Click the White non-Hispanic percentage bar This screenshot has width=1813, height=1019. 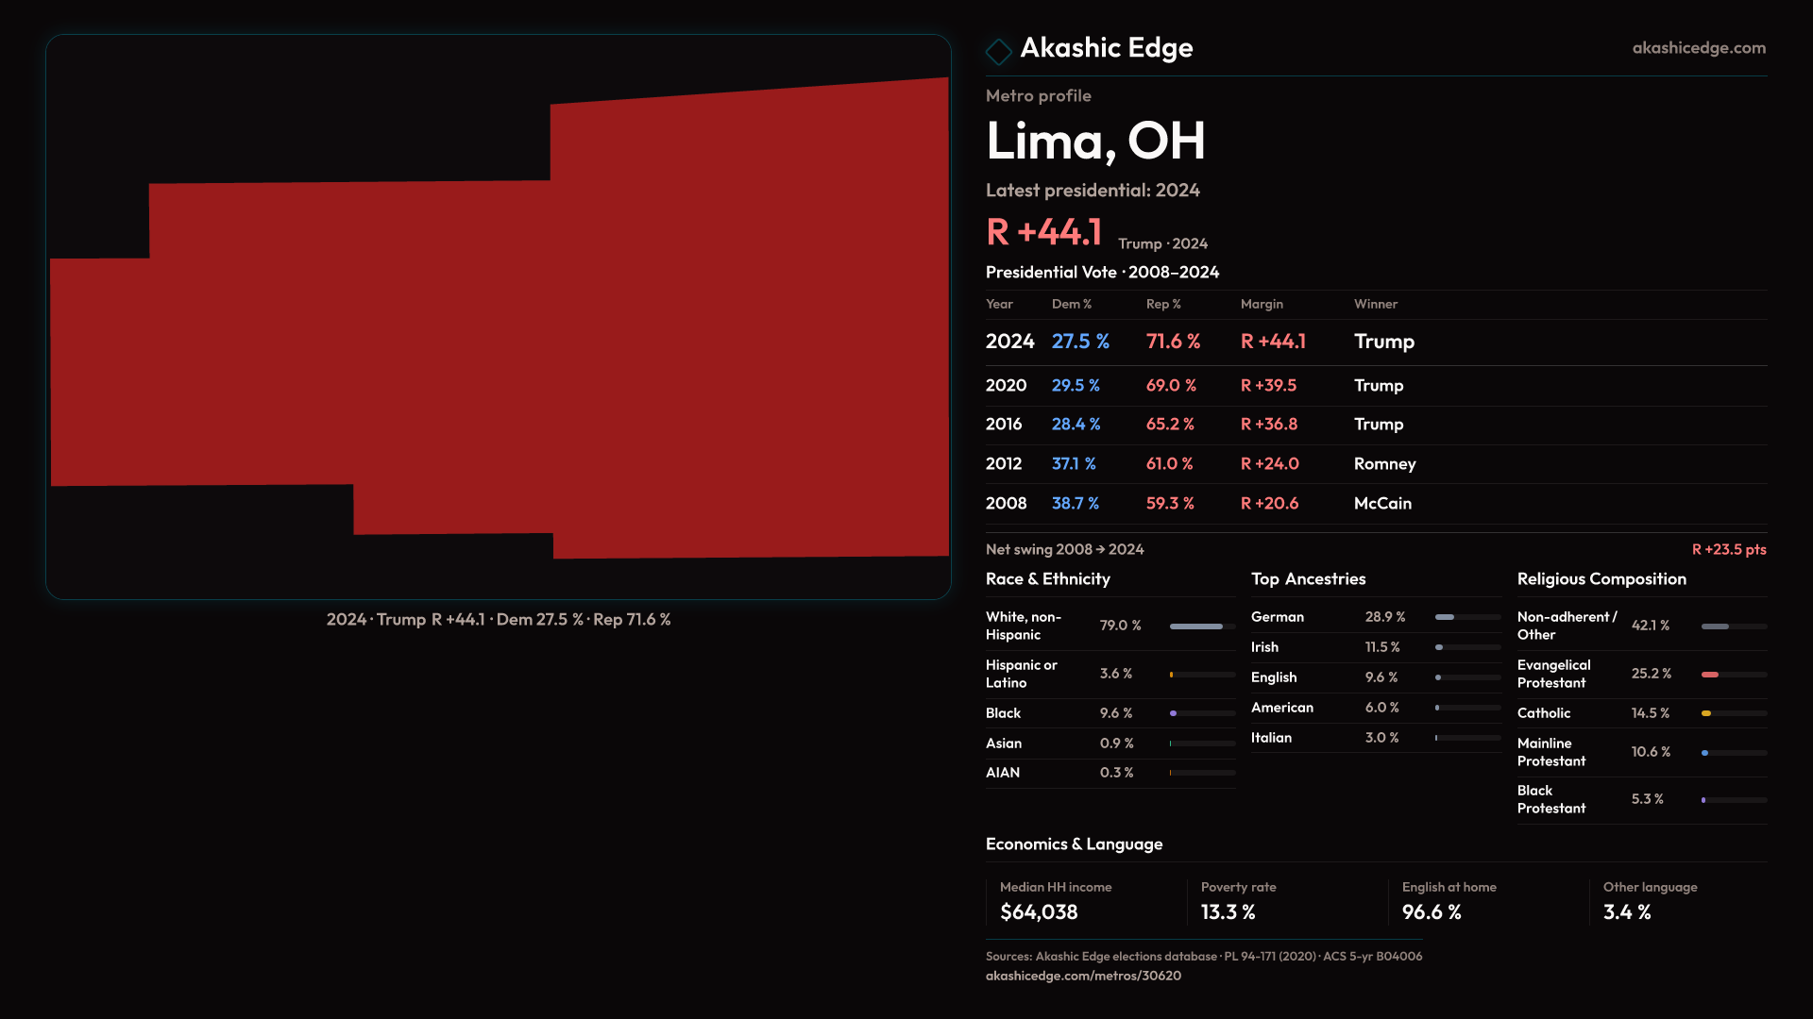click(1197, 626)
